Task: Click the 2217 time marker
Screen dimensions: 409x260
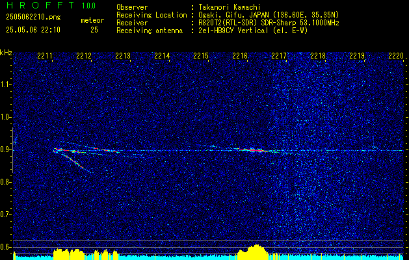Action: click(279, 56)
